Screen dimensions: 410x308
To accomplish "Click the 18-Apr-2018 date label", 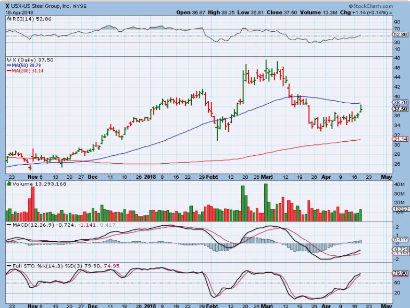I will click(19, 13).
